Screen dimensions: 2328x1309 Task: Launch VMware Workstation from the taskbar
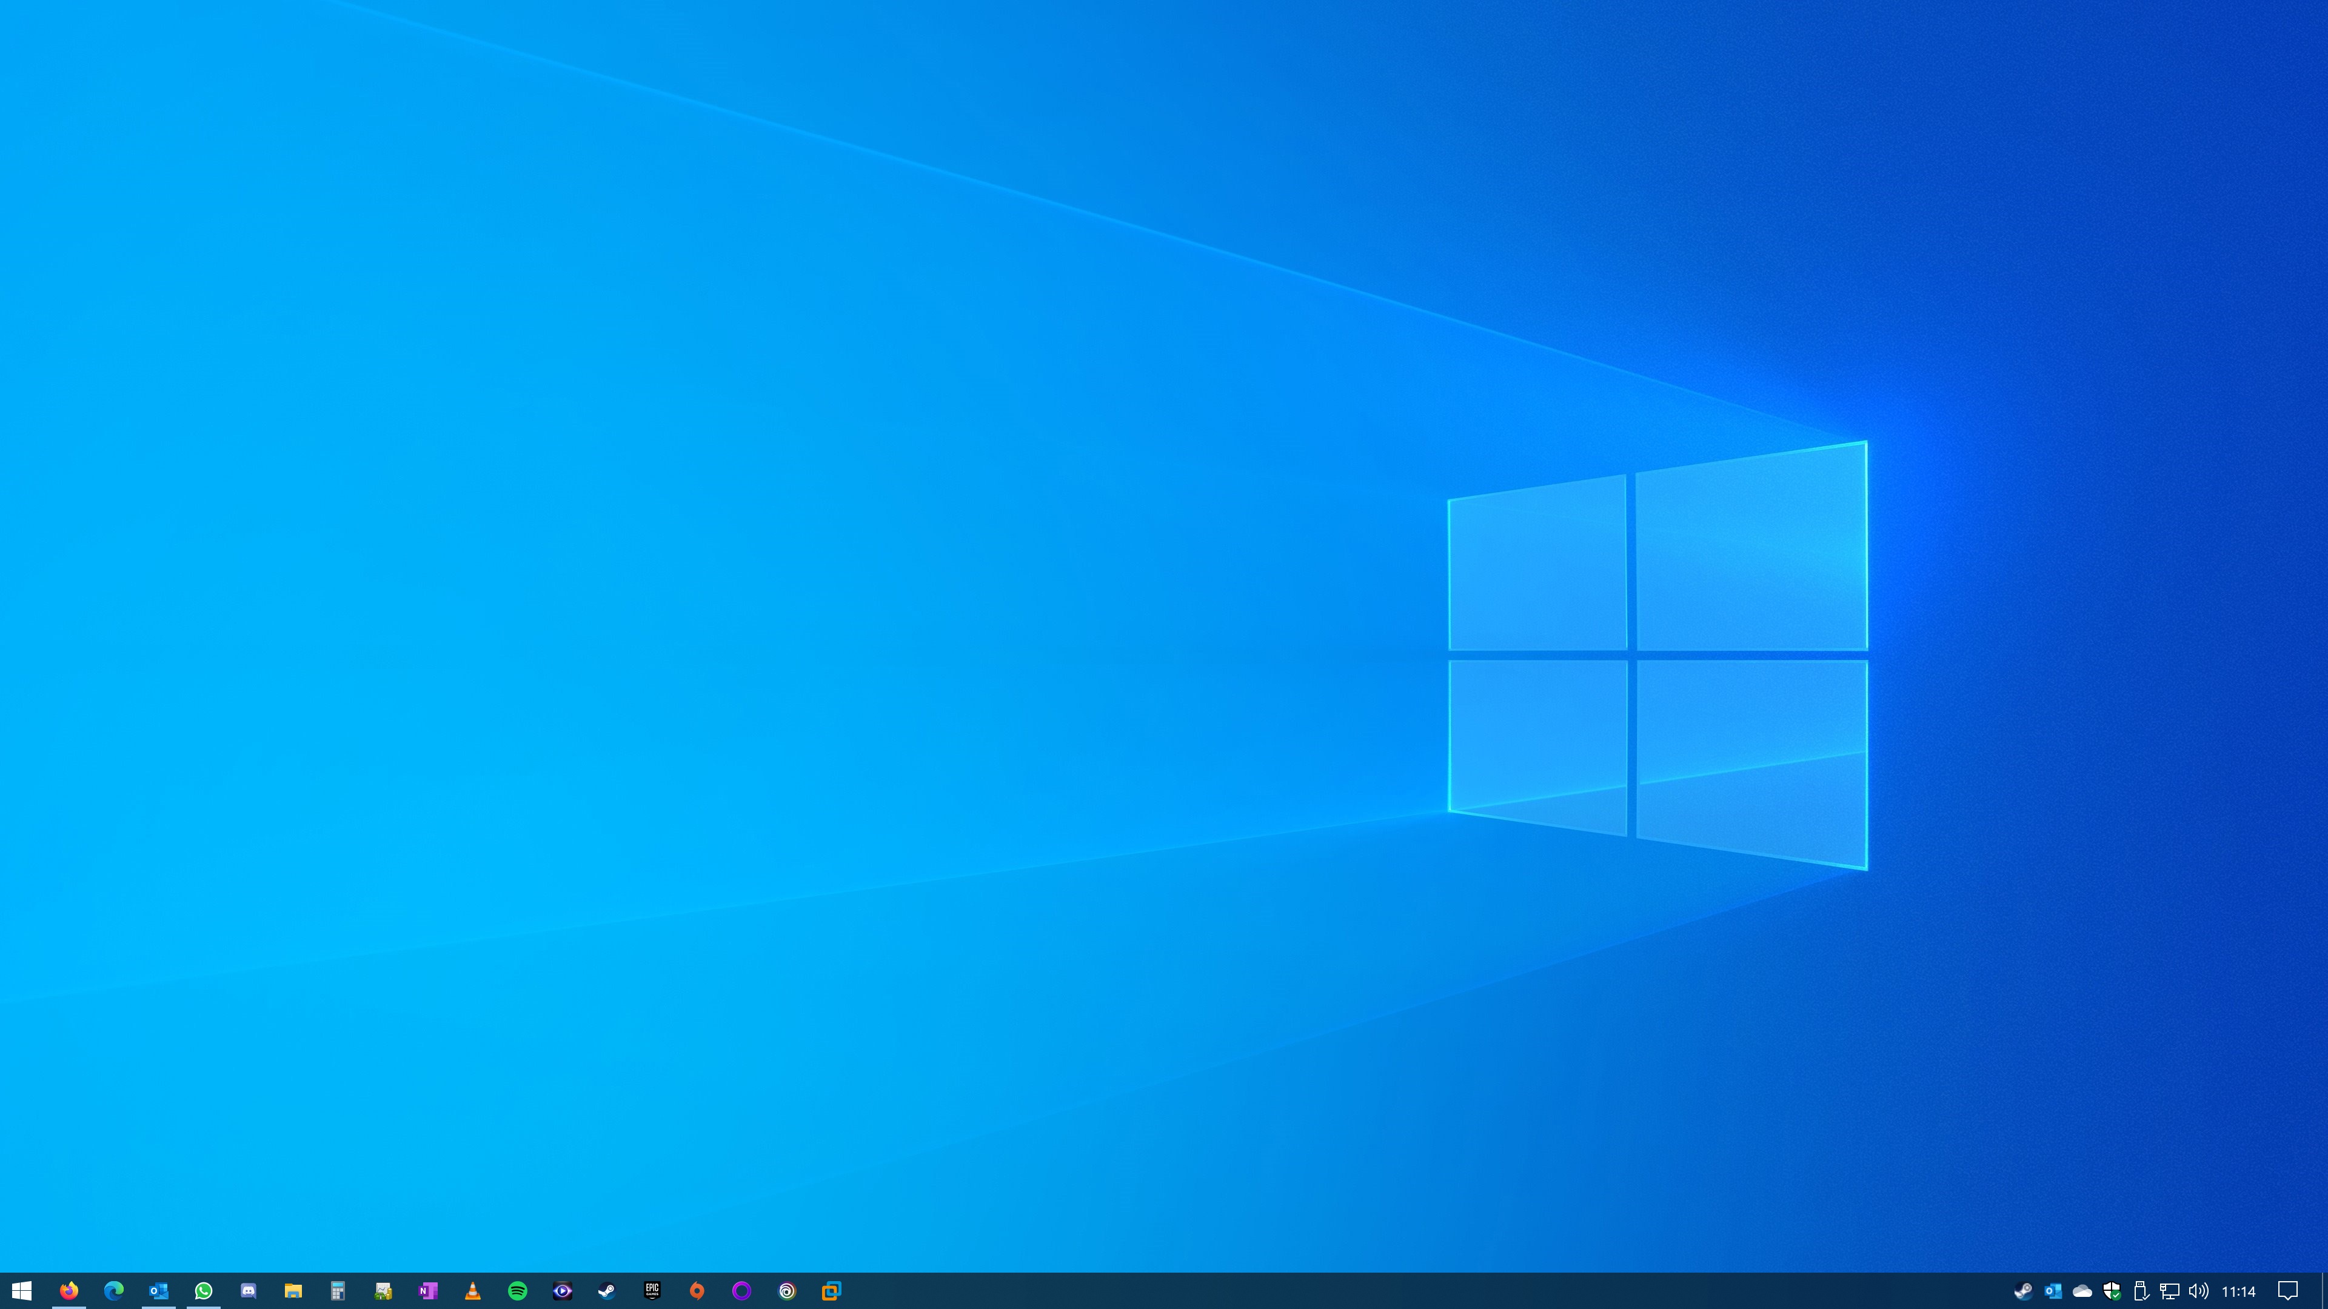pyautogui.click(x=831, y=1291)
